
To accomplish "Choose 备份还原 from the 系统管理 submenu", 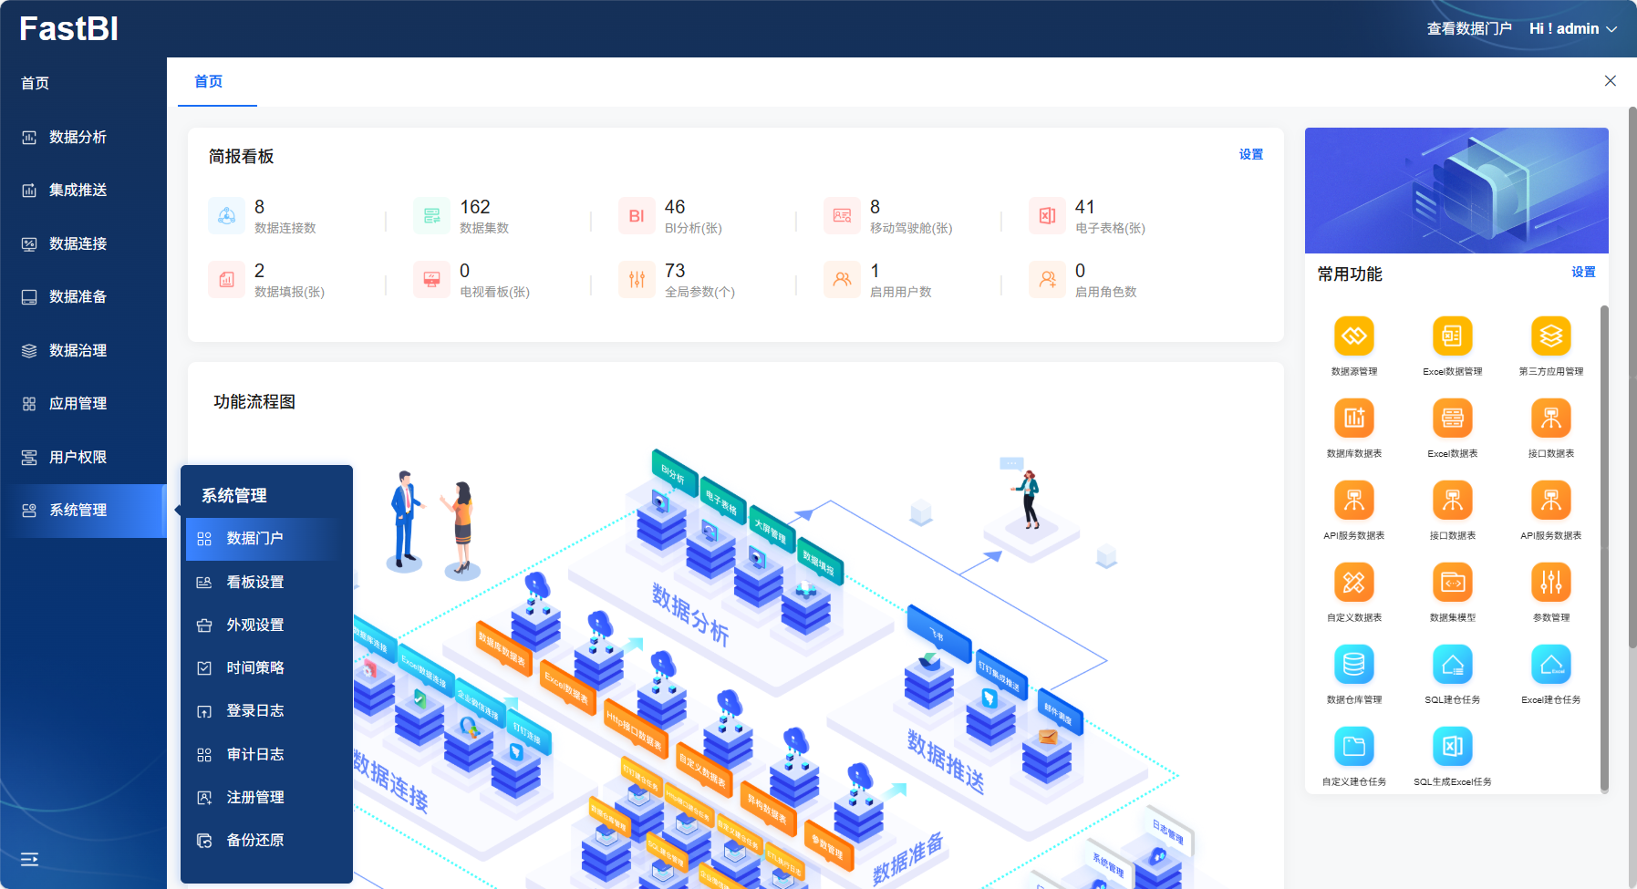I will [x=255, y=840].
